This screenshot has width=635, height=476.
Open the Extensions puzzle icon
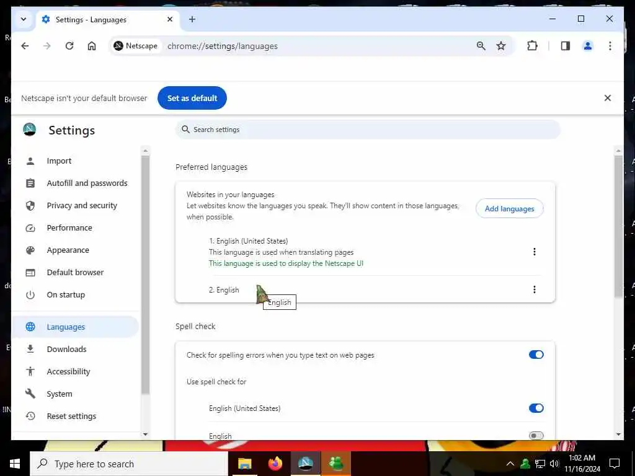click(x=532, y=46)
